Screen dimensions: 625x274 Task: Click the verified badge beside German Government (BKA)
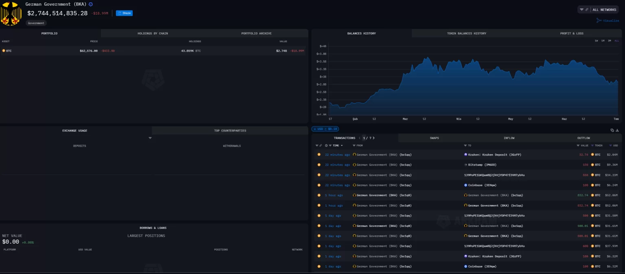(x=91, y=4)
